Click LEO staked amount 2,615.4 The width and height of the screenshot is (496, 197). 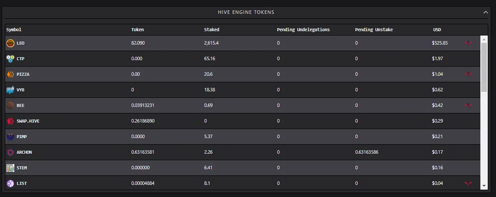pyautogui.click(x=211, y=43)
